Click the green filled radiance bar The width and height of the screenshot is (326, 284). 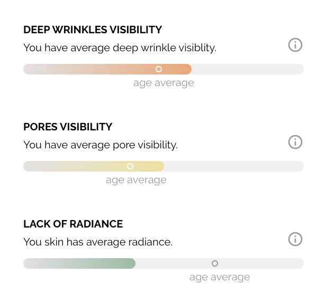[x=79, y=263]
